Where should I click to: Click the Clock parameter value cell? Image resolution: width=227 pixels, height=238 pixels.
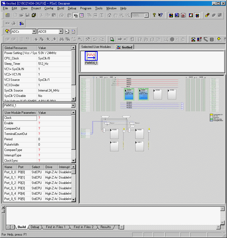(54, 118)
